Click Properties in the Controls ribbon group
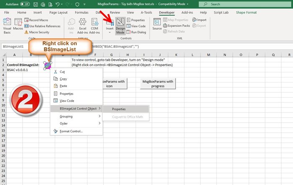 [136, 20]
